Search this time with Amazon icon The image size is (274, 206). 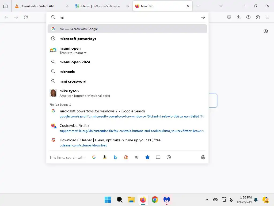point(105,157)
